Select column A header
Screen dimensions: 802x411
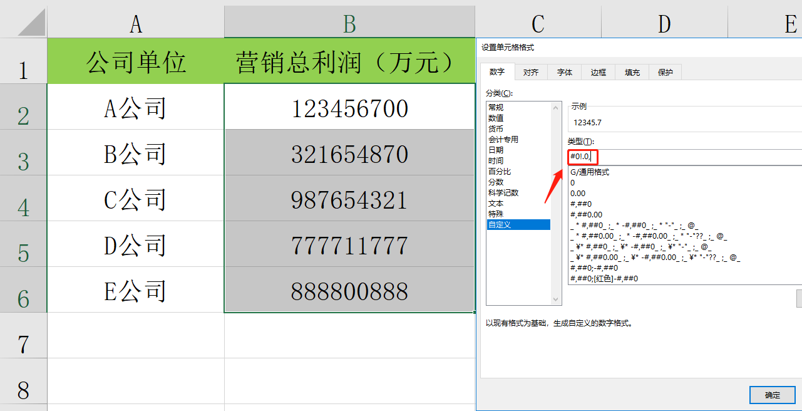coord(136,24)
